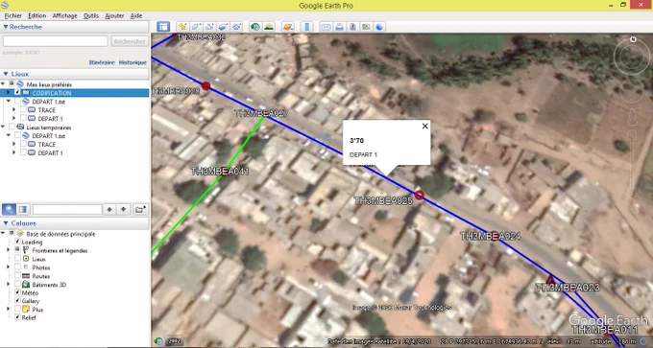The image size is (653, 348).
Task: Add a placemark with the yellow pushpin tool
Action: (x=182, y=27)
